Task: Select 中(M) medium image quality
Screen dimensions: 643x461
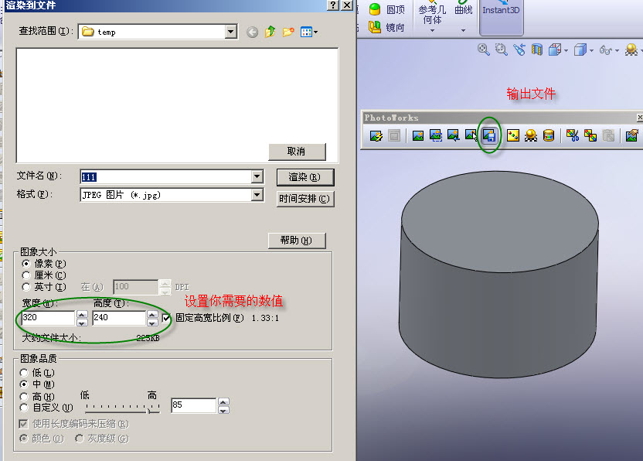Action: click(x=24, y=384)
